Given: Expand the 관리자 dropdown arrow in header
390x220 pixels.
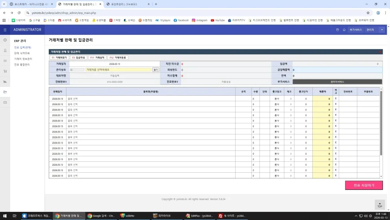Looking at the screenshot, I should click(382, 30).
